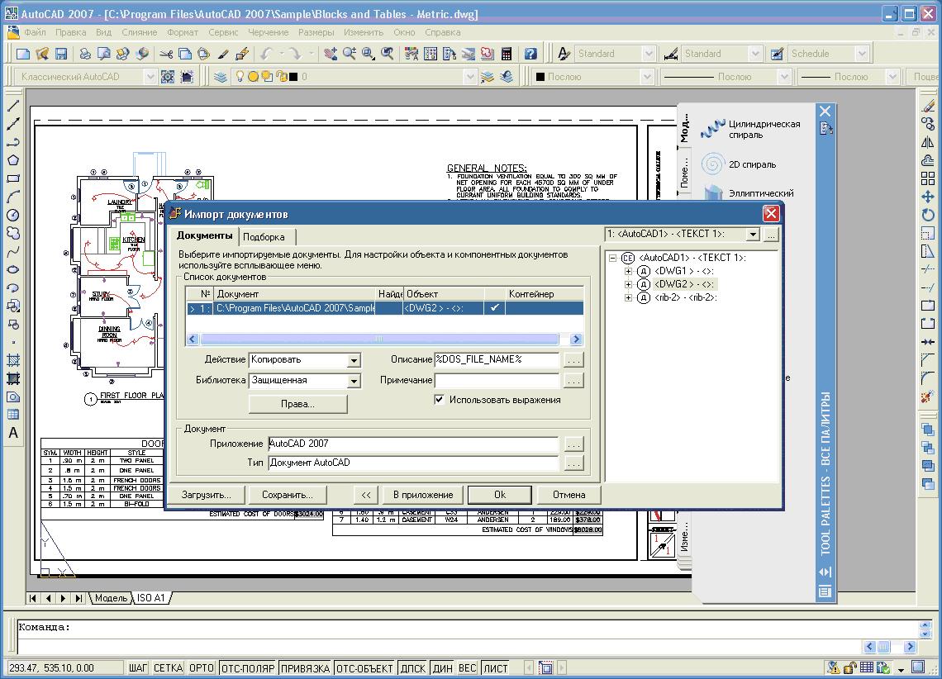Uncheck 'Использовать выражения' checkbox

(x=440, y=400)
